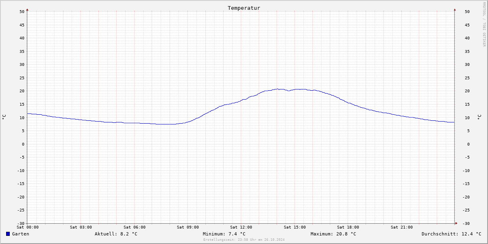
Task: Click the "-10" tick on the left y-axis
Action: [20, 170]
